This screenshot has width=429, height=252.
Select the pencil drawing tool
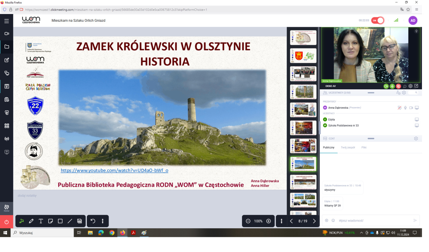pos(31,221)
